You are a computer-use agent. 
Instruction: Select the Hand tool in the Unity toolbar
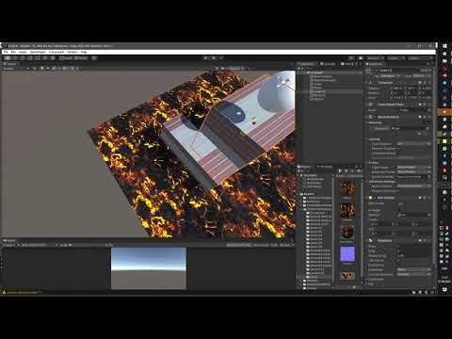(8, 58)
